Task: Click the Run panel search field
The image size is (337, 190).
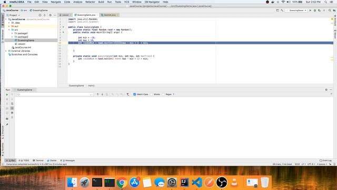Action: (x=55, y=94)
